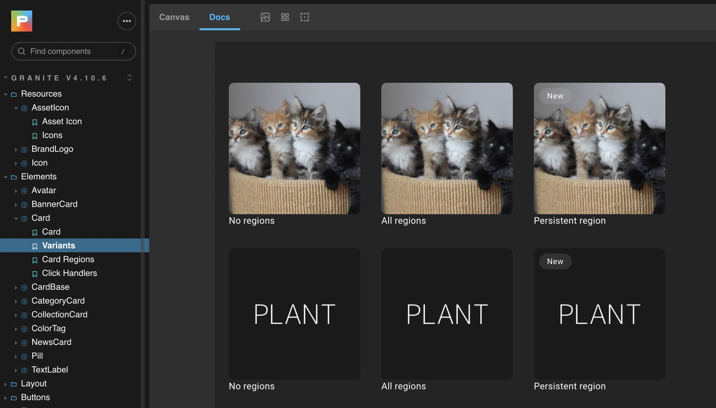Open the Click Handlers story
This screenshot has height=408, width=716.
coord(69,273)
